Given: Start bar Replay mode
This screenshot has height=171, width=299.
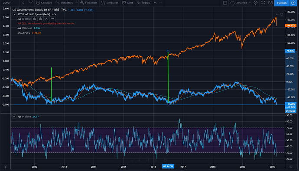Looking at the screenshot, I should click(x=143, y=3).
